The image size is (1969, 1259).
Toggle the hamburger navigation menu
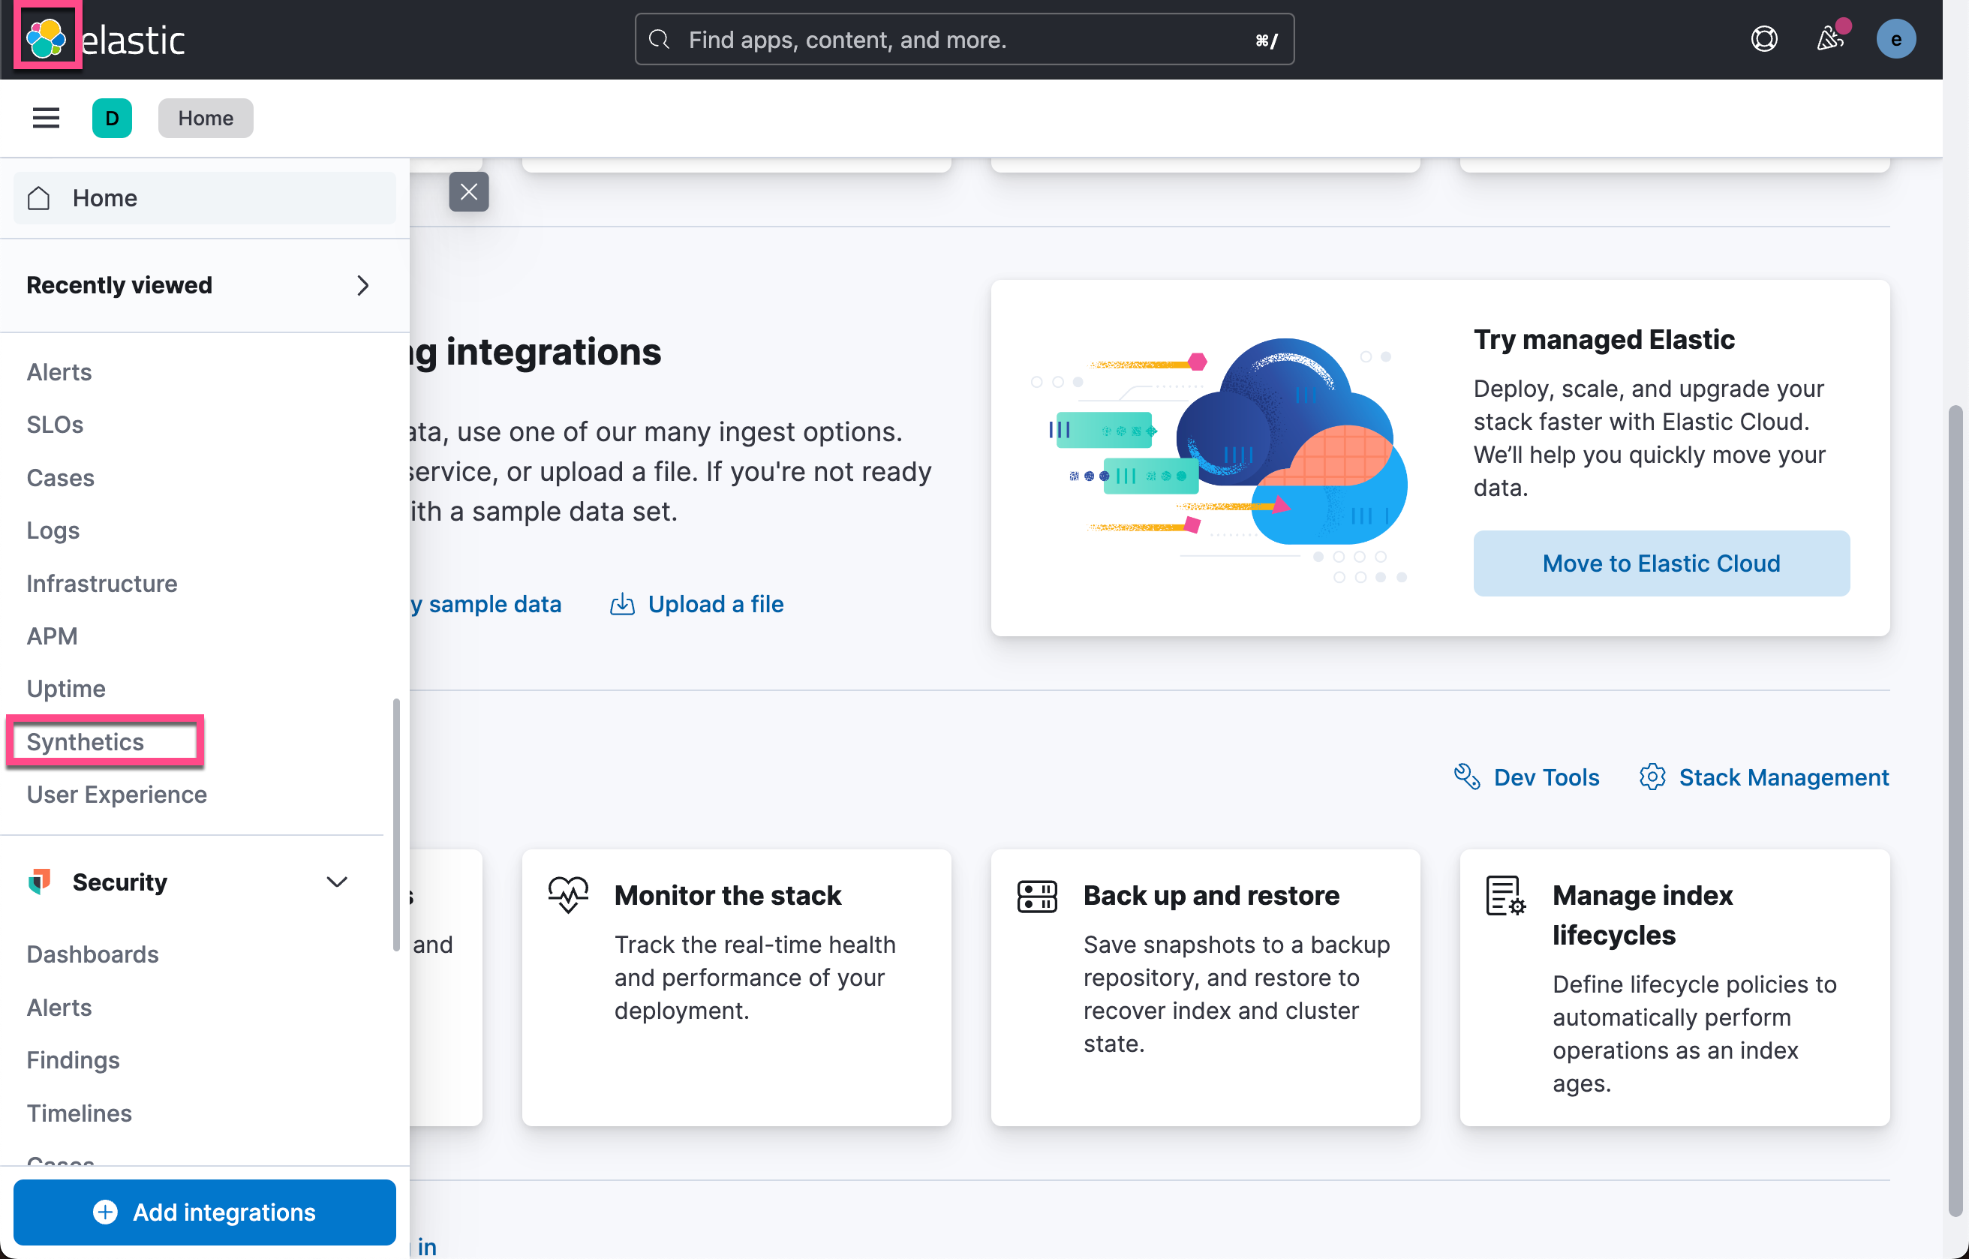[x=46, y=118]
